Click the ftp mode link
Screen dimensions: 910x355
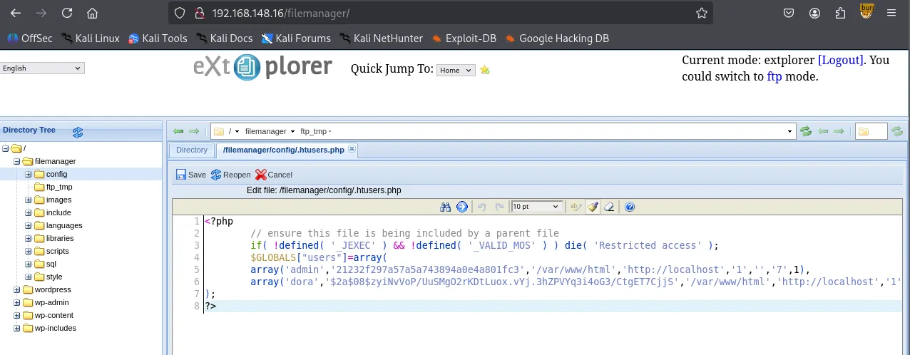coord(774,76)
